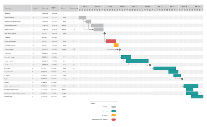
Task: Click the Duration column header
Action: tap(36, 8)
